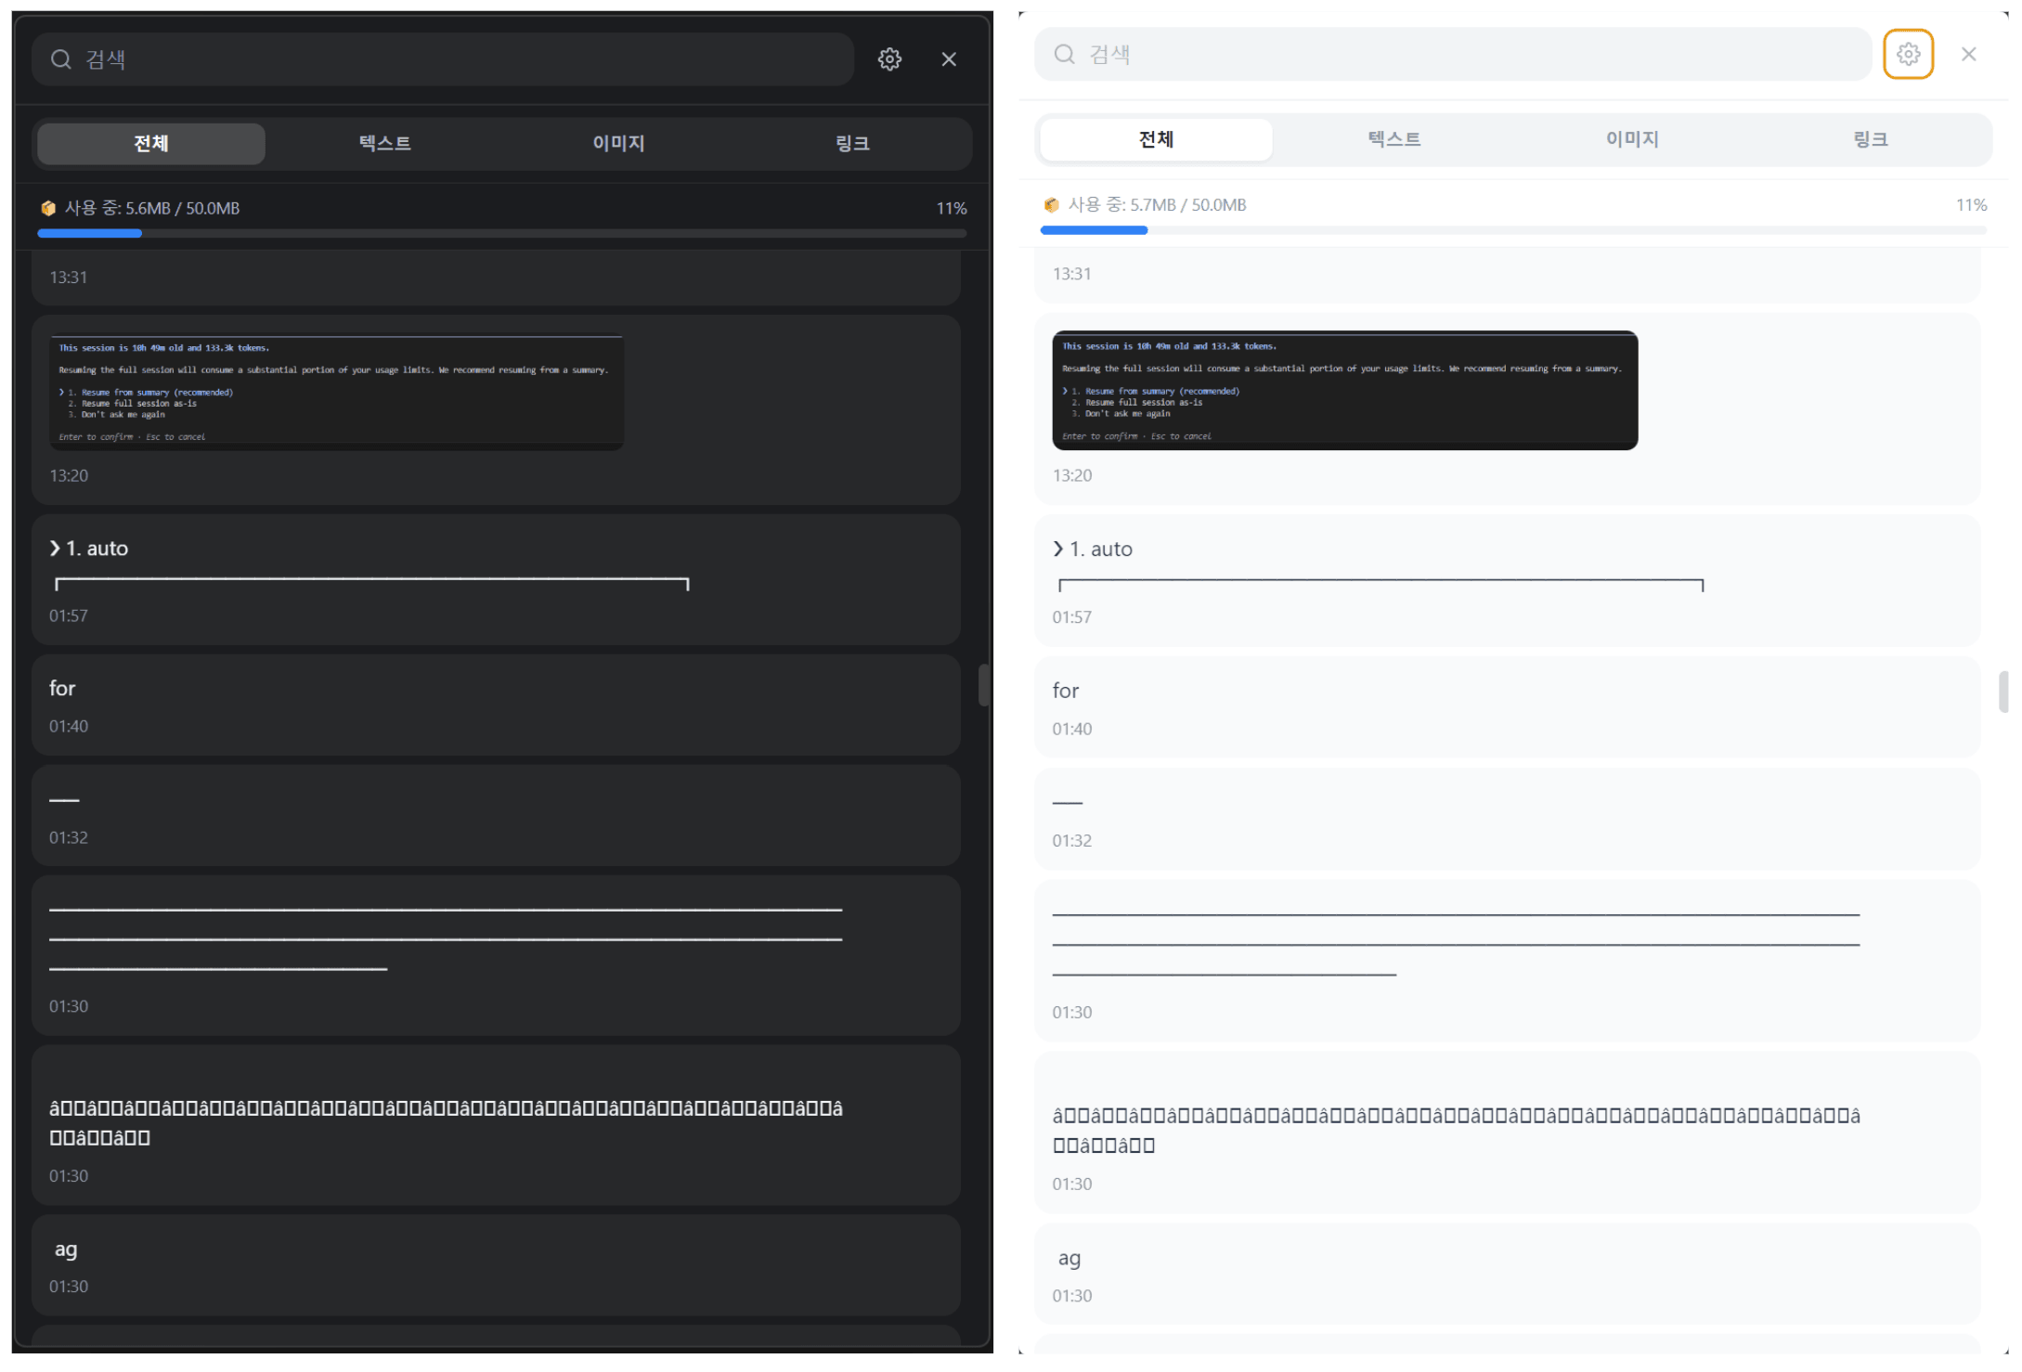Switch to 이미지 tab in dark panel

pyautogui.click(x=619, y=144)
